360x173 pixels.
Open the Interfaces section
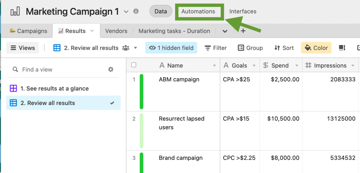click(x=243, y=11)
